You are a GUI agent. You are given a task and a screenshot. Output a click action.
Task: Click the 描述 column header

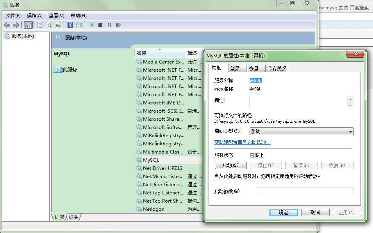[x=194, y=53]
